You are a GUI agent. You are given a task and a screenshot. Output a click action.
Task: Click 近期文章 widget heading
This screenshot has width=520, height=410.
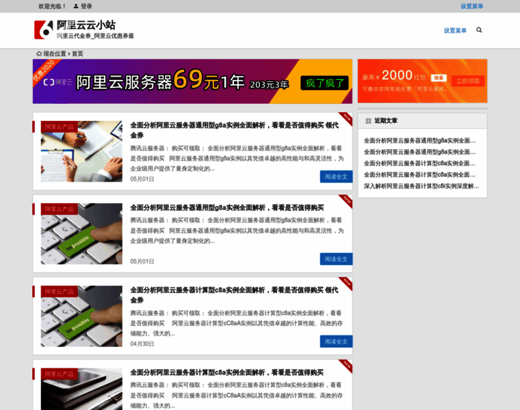point(386,121)
